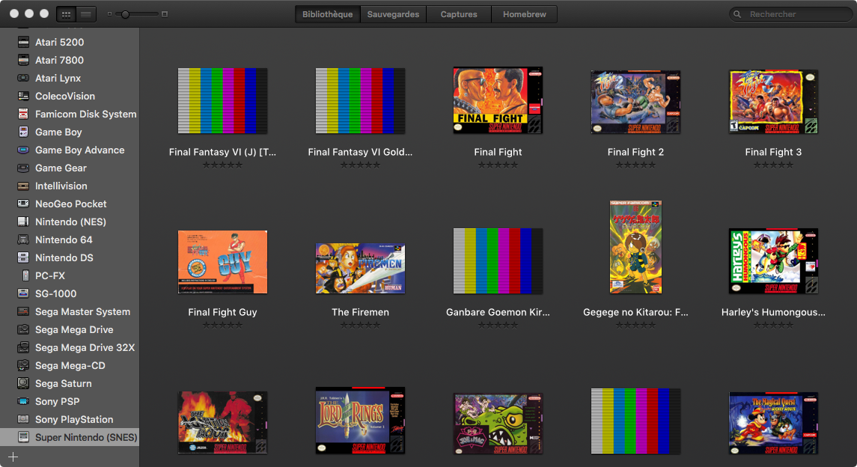
Task: Open the Homebrew tab
Action: tap(524, 14)
